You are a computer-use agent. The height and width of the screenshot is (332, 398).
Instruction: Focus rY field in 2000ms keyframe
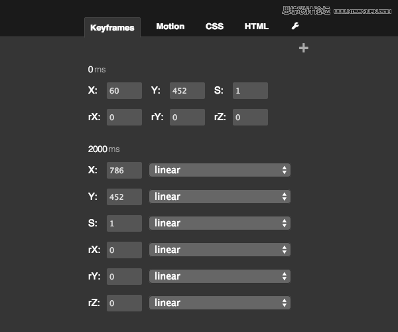pos(124,276)
